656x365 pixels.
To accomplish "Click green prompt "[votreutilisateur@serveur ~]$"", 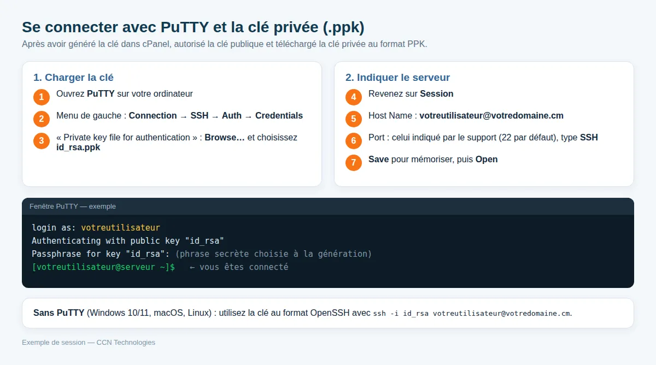I will click(x=103, y=267).
